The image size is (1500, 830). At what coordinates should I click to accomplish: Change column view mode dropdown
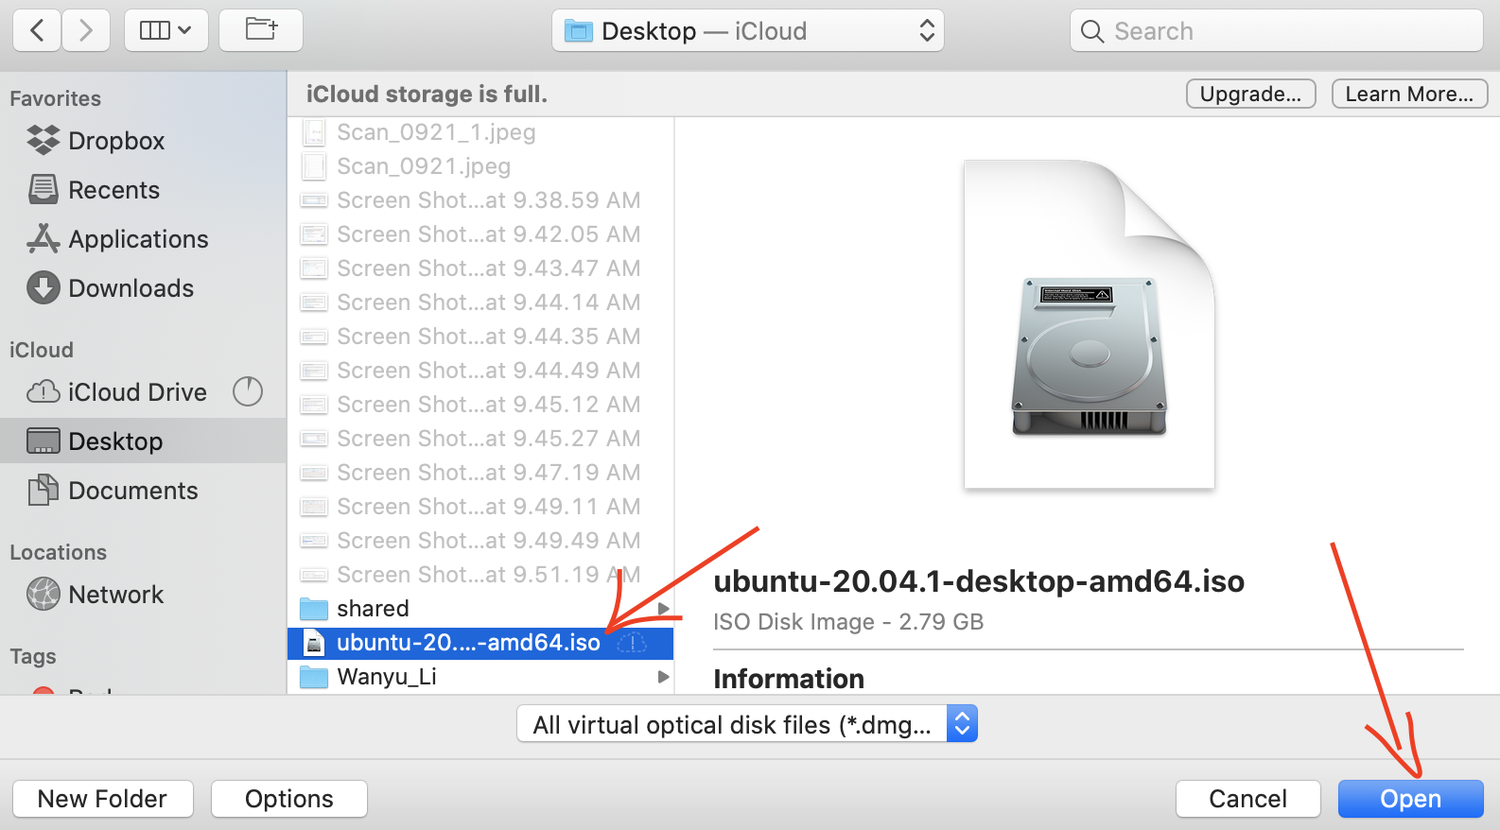click(x=166, y=31)
